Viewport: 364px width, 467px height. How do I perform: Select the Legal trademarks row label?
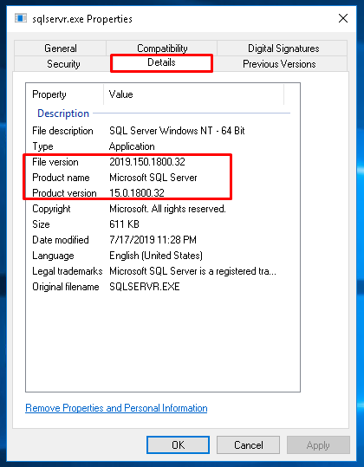(68, 271)
